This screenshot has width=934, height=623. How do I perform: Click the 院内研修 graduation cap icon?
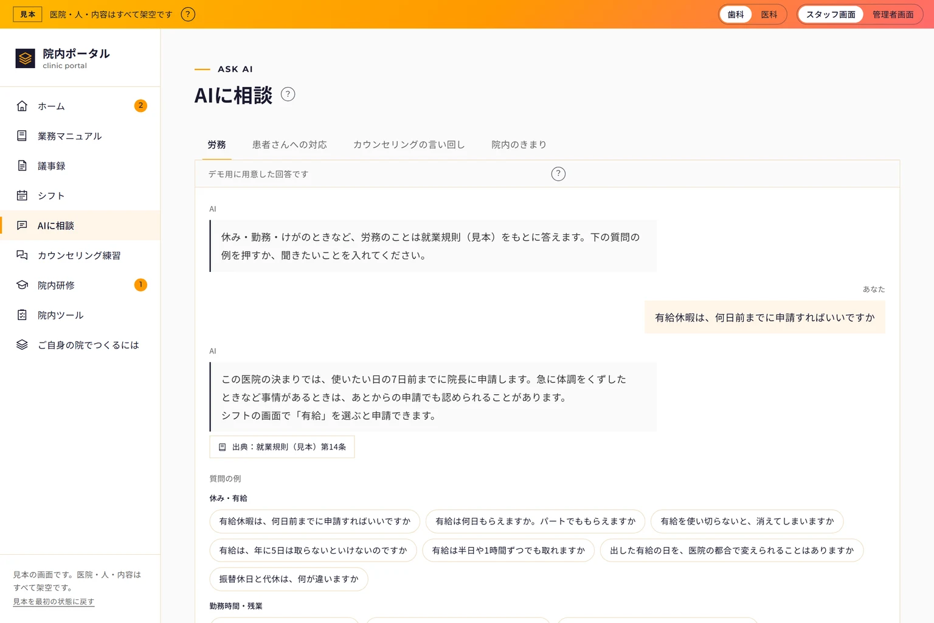[x=22, y=285]
